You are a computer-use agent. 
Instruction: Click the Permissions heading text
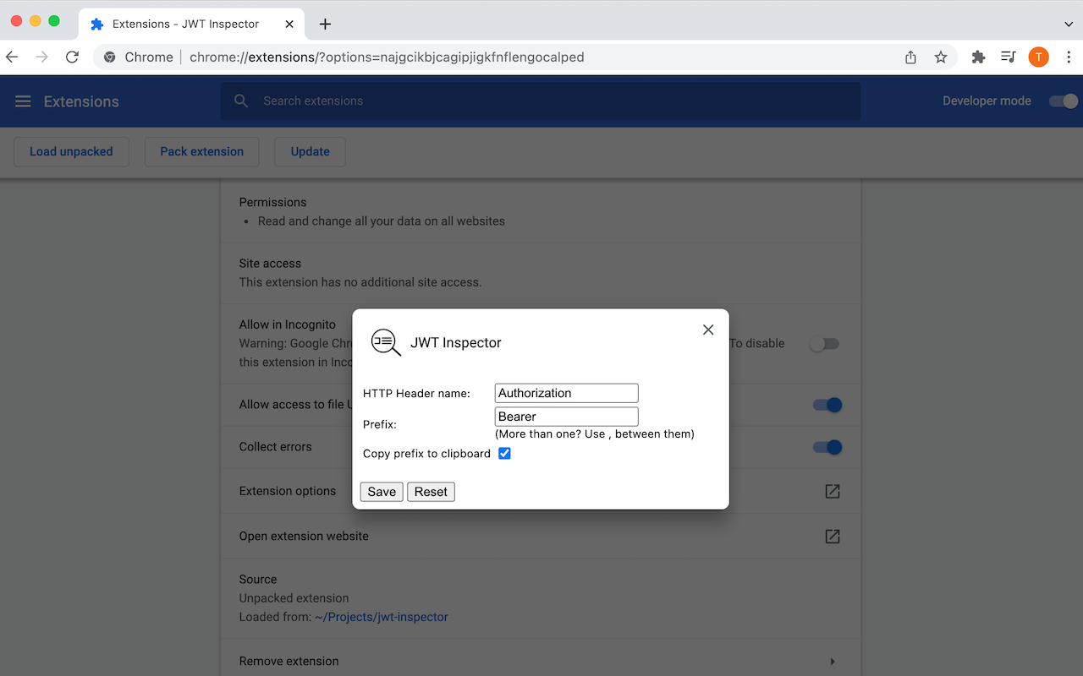tap(272, 202)
